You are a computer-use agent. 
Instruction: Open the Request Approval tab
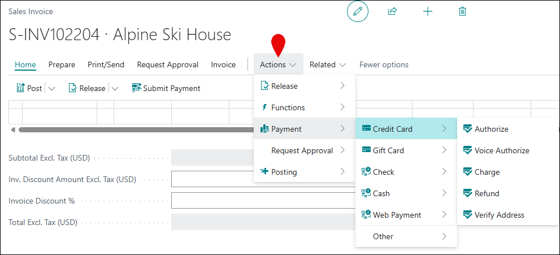click(x=168, y=64)
